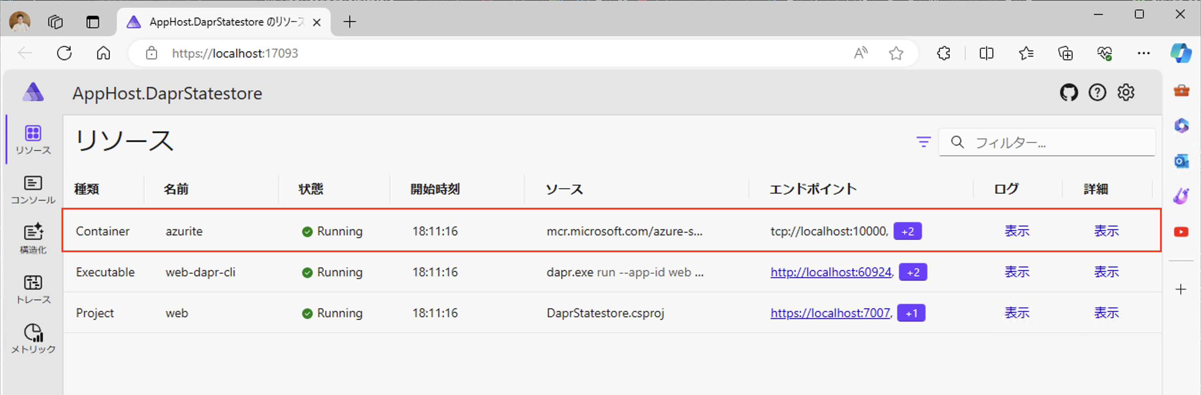
Task: Show logs for azurite container
Action: (x=1017, y=231)
